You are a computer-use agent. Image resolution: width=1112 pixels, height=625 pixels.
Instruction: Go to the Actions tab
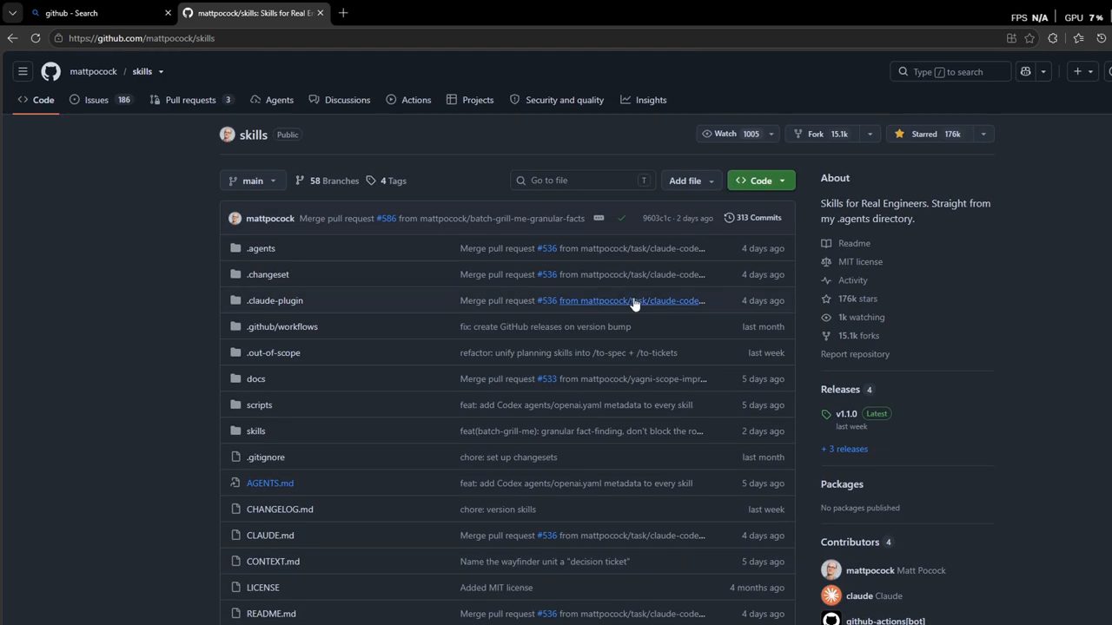[x=408, y=100]
